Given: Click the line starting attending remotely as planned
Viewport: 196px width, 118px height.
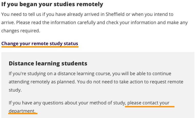Looking at the screenshot, I should pyautogui.click(x=96, y=82).
